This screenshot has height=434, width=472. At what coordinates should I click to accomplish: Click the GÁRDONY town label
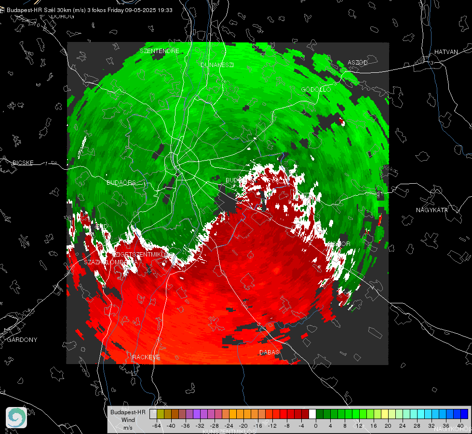[x=22, y=340]
